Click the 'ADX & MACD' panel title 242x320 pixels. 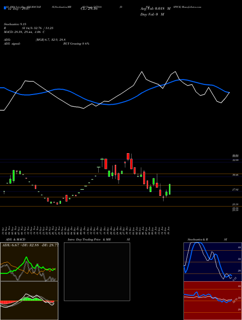pyautogui.click(x=15, y=240)
